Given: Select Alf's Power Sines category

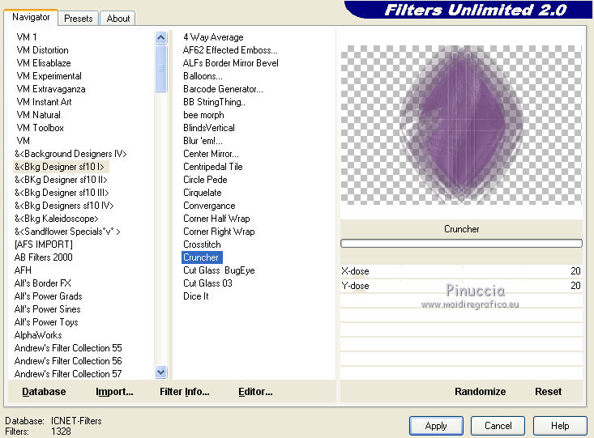Looking at the screenshot, I should point(48,309).
